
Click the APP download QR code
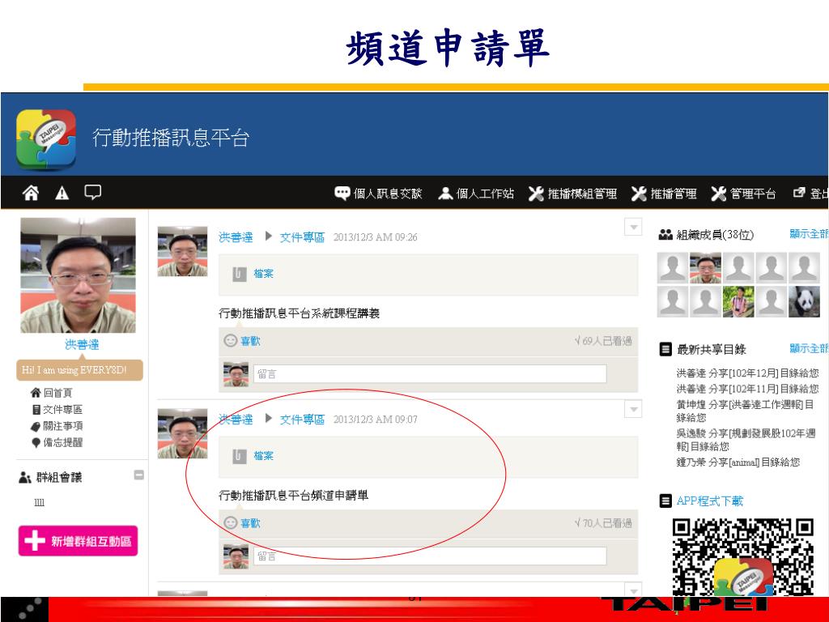[x=743, y=557]
